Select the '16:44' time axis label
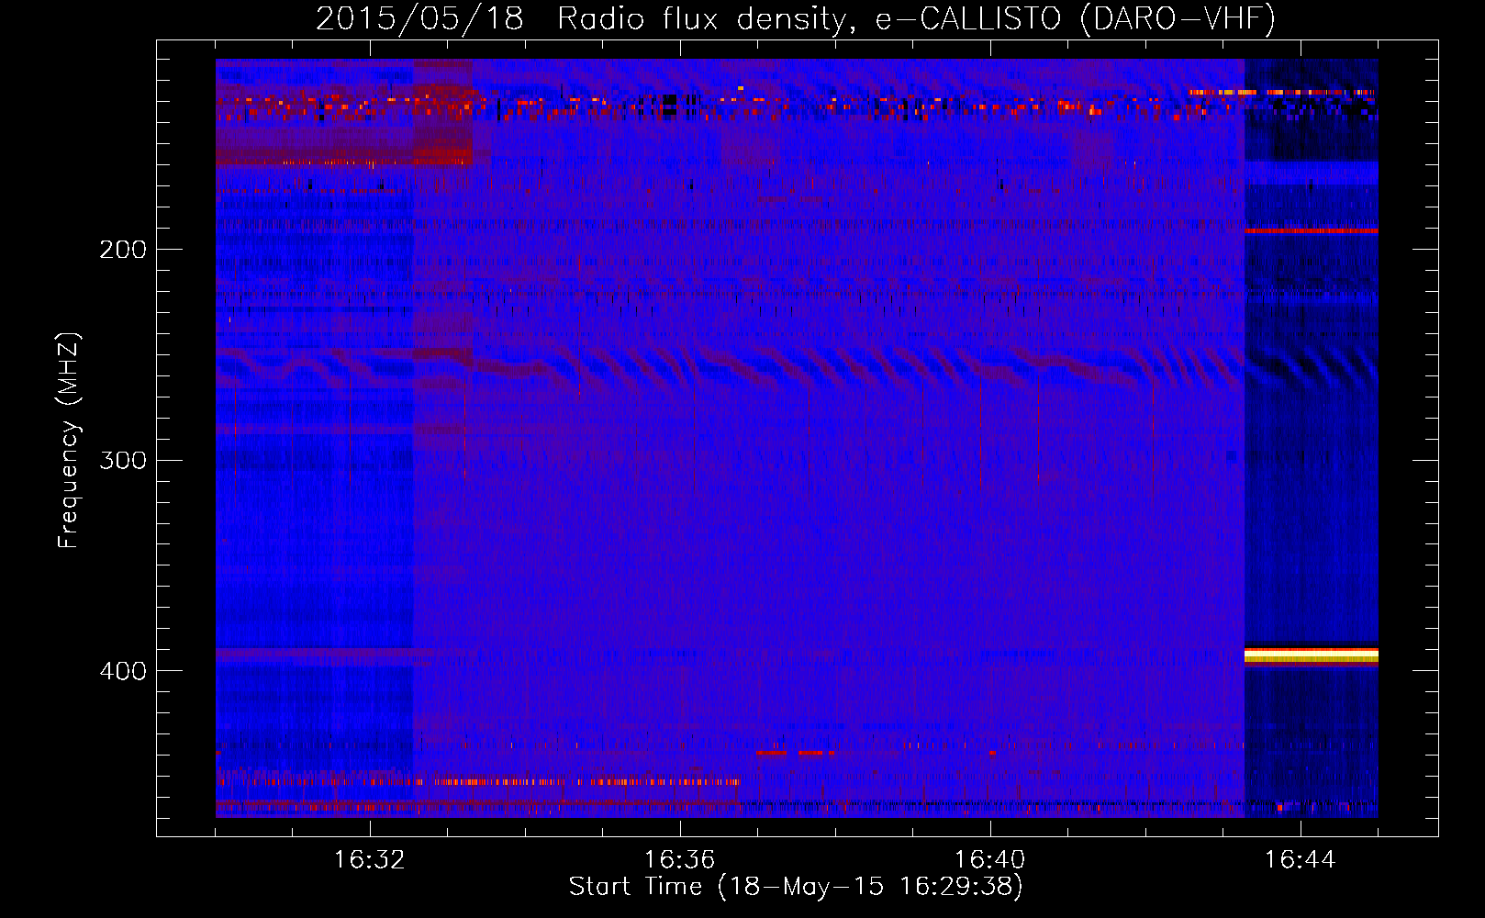The height and width of the screenshot is (918, 1485). (1300, 860)
